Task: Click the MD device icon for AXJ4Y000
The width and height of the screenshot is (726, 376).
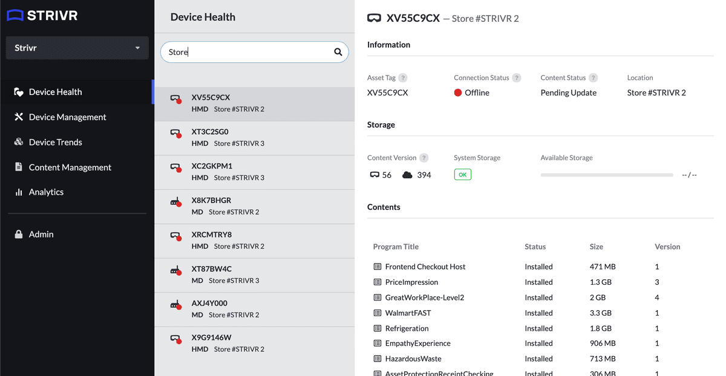Action: (176, 305)
